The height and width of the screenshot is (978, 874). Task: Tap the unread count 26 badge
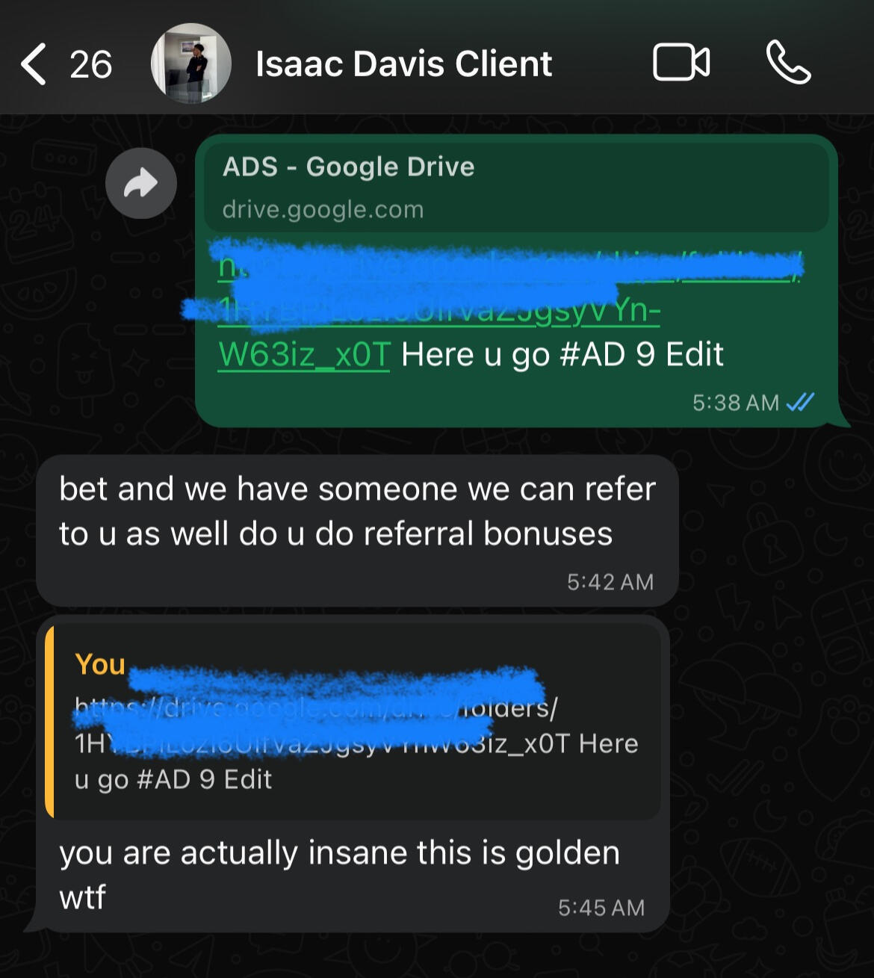[91, 65]
